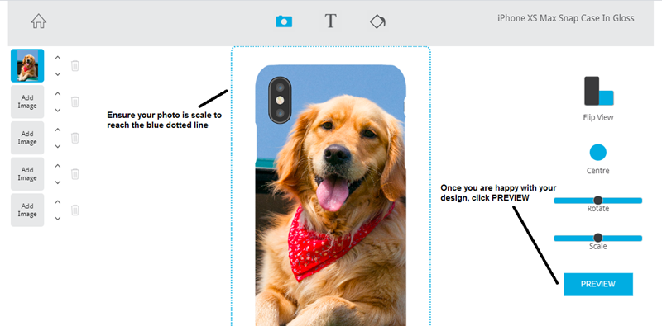Click the blue Centre circle icon
The height and width of the screenshot is (326, 662).
[x=597, y=152]
